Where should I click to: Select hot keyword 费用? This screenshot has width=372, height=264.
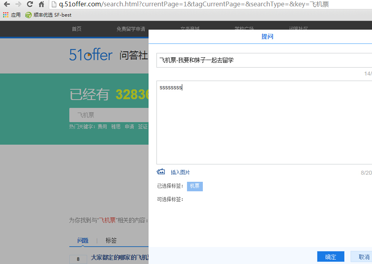pyautogui.click(x=102, y=127)
